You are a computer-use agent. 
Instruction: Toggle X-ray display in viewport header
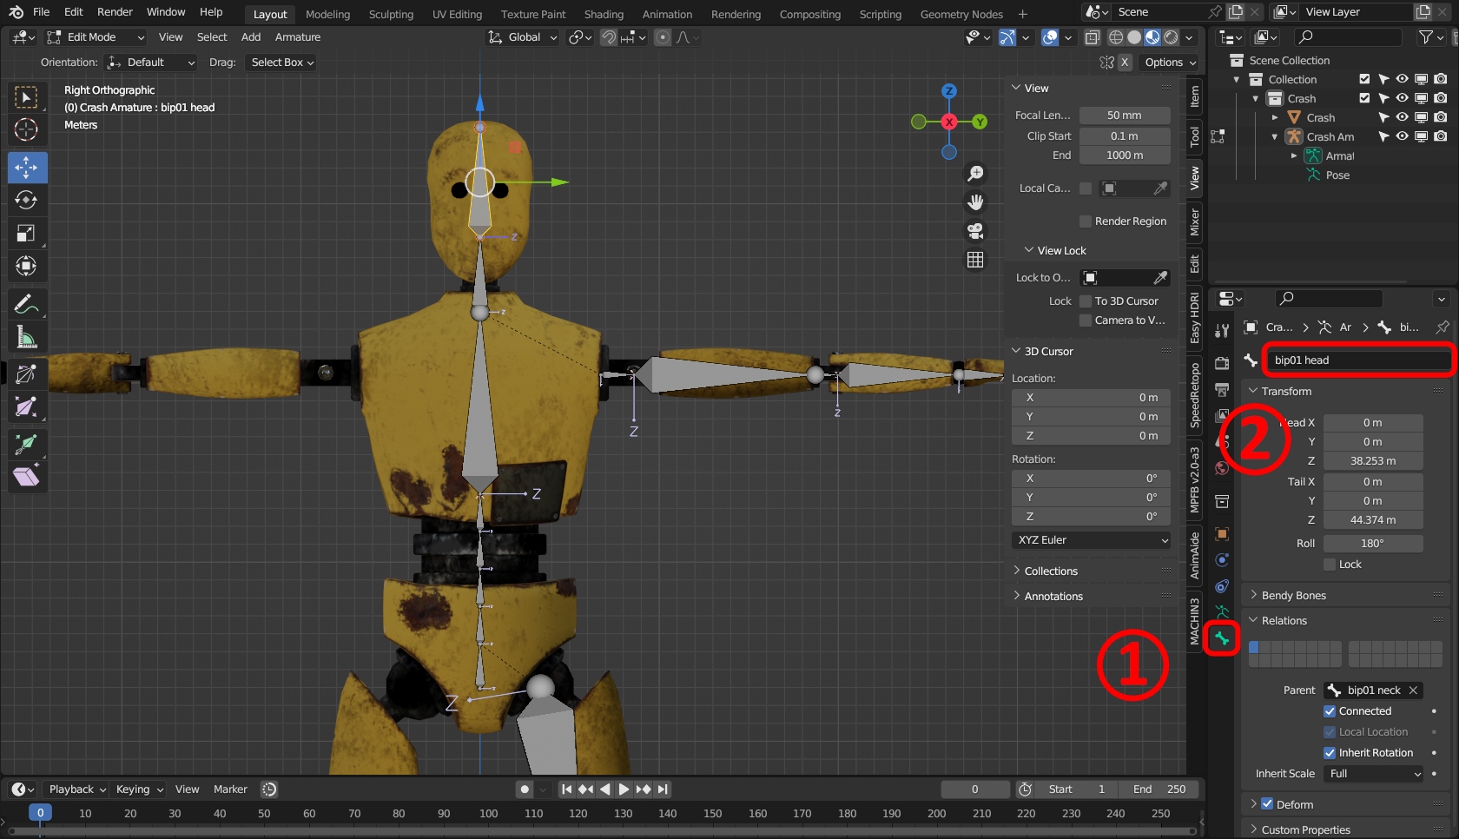pyautogui.click(x=1093, y=37)
